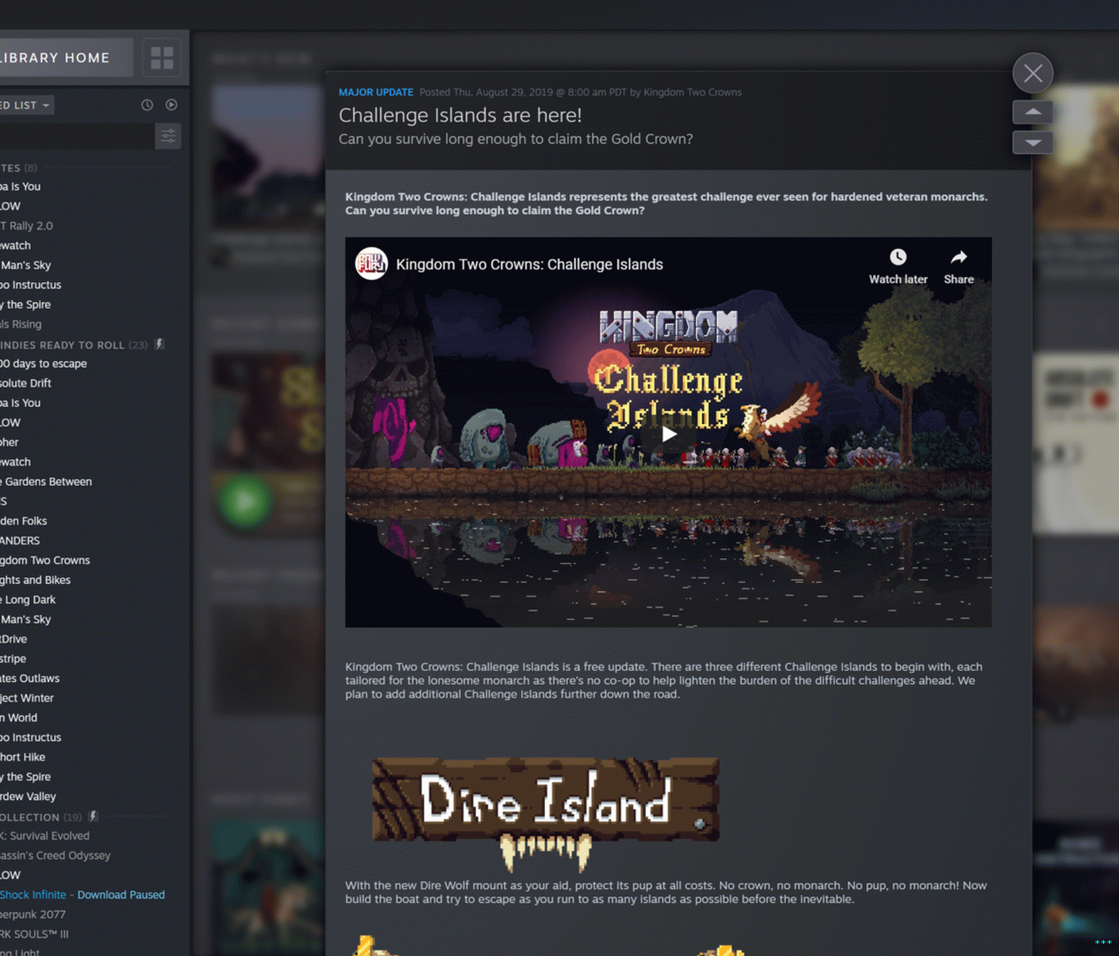Click the Raw Fury channel avatar
1119x956 pixels.
(372, 264)
